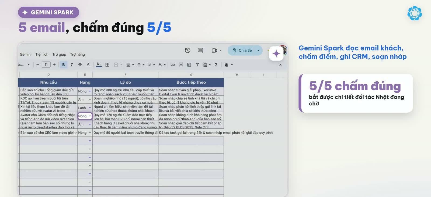
Task: Start a Meet call camera icon
Action: (214, 50)
